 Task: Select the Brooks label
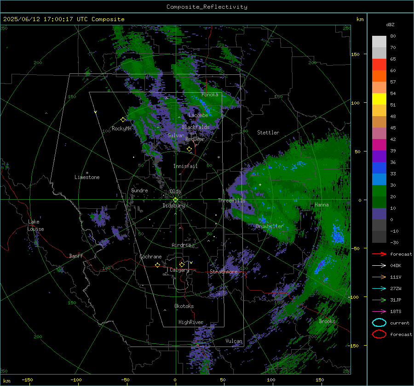pyautogui.click(x=327, y=321)
